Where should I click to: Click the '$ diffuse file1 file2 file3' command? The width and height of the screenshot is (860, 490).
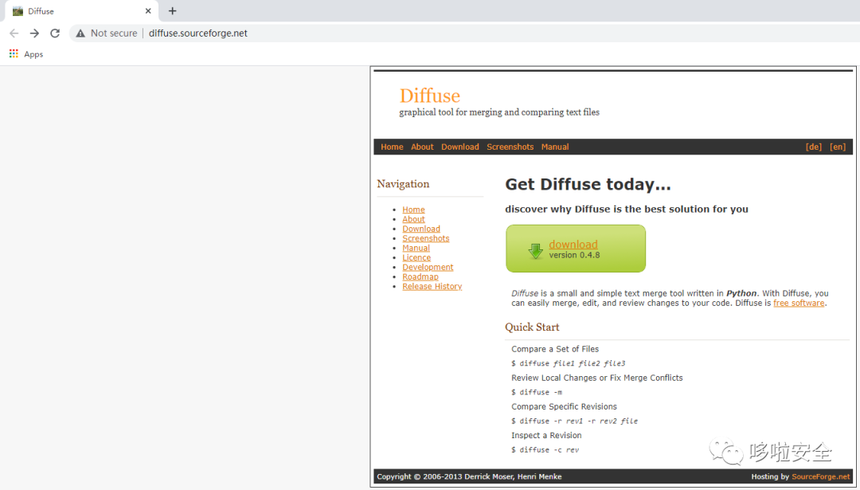pos(569,363)
